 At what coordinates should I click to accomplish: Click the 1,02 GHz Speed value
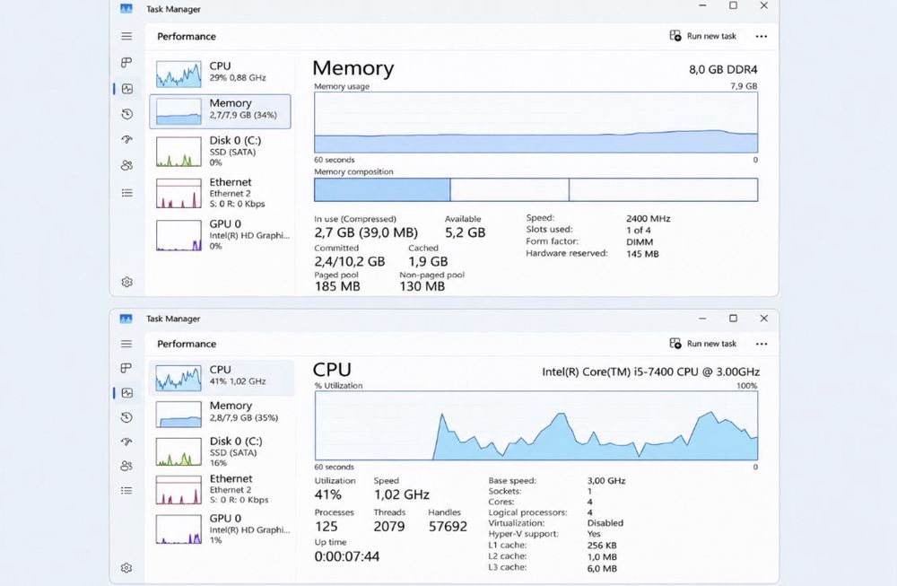click(402, 494)
